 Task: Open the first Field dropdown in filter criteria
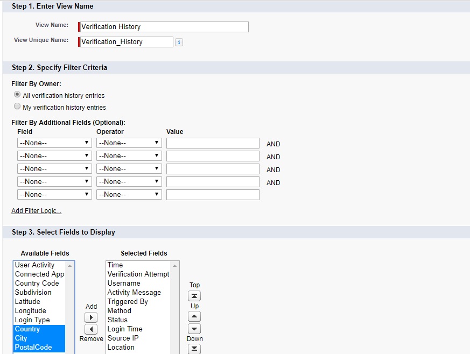pyautogui.click(x=54, y=143)
